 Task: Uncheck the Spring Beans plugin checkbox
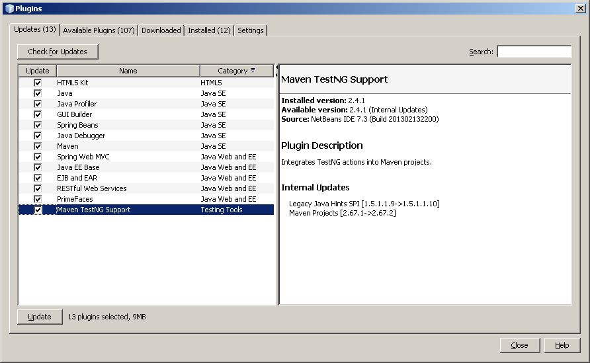[38, 125]
